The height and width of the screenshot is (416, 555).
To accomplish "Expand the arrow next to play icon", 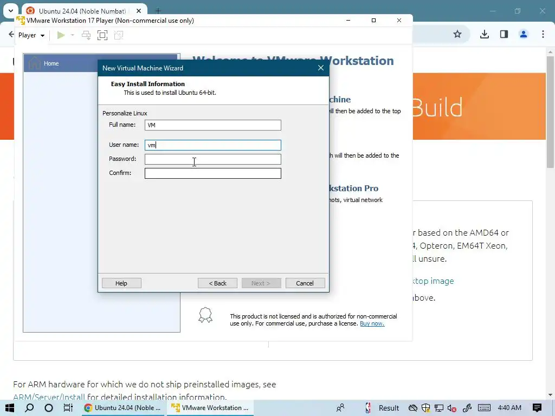I will click(73, 35).
